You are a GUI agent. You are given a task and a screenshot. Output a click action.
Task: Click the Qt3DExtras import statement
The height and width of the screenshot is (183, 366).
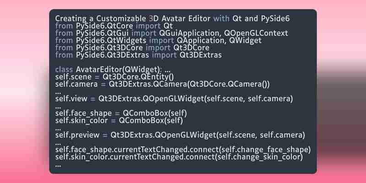point(138,55)
